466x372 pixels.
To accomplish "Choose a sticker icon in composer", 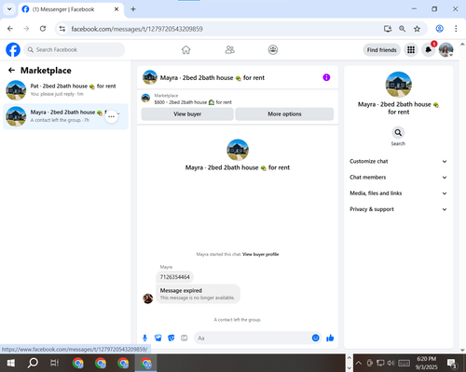I will pos(171,338).
